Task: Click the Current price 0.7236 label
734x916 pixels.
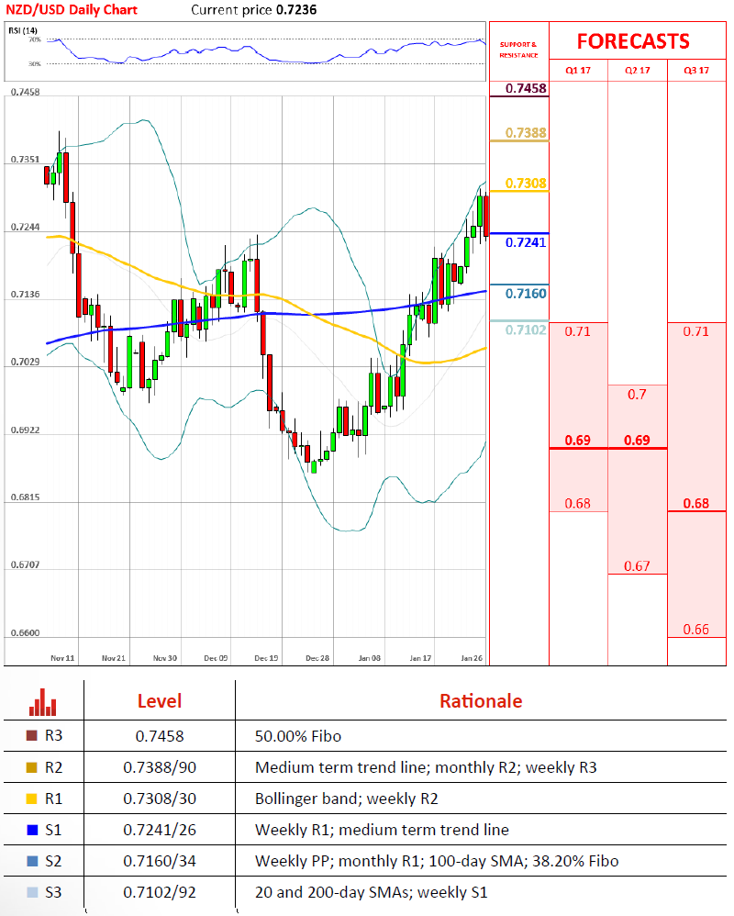Action: [254, 10]
